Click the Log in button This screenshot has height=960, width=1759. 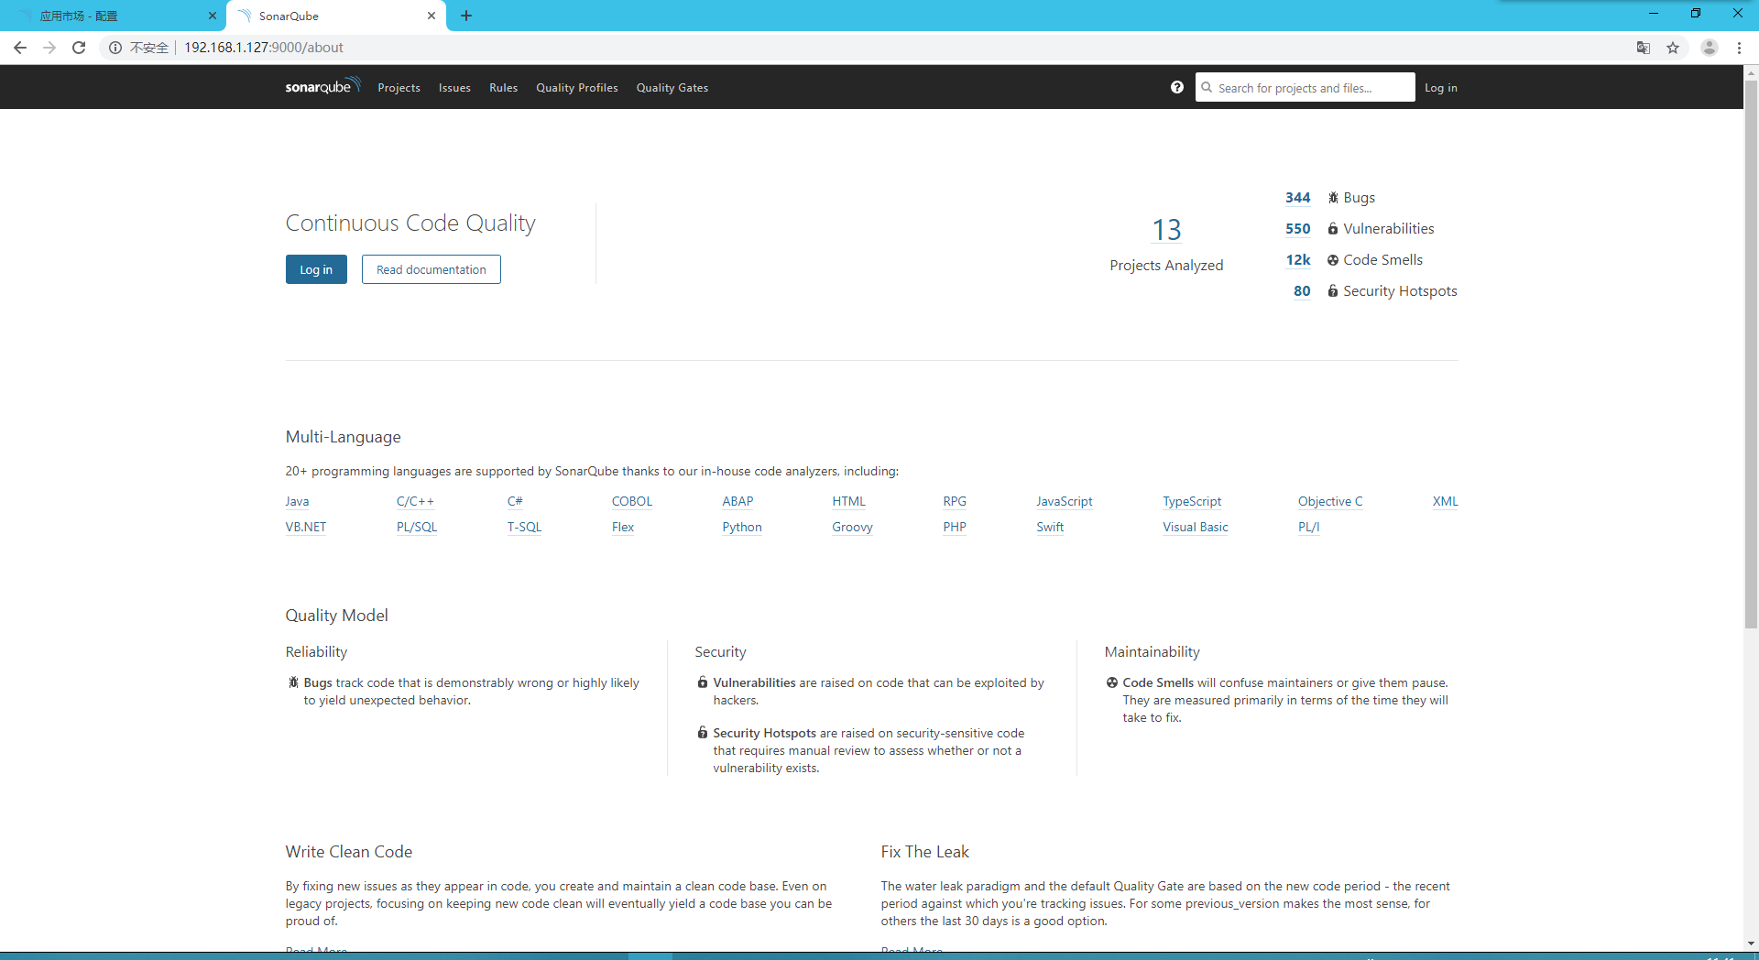click(x=315, y=269)
